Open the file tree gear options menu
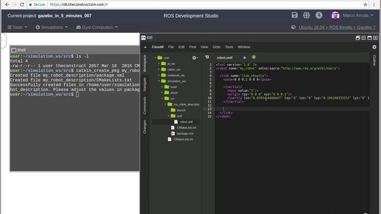 click(x=195, y=58)
